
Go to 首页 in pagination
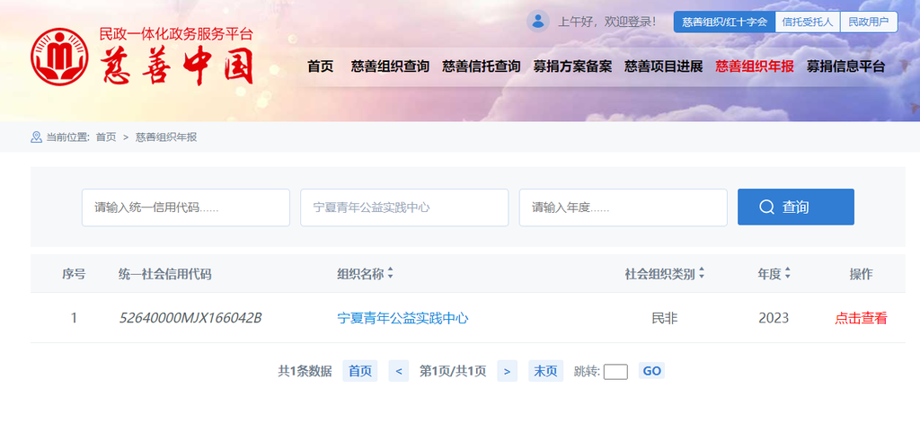click(360, 371)
